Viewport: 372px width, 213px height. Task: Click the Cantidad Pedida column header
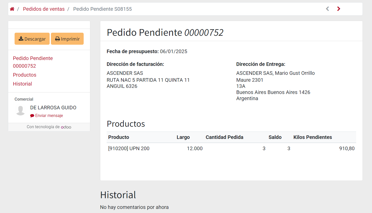click(x=224, y=137)
